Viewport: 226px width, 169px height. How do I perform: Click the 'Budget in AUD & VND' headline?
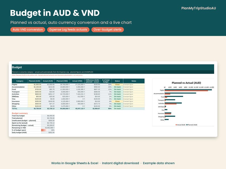(x=55, y=13)
